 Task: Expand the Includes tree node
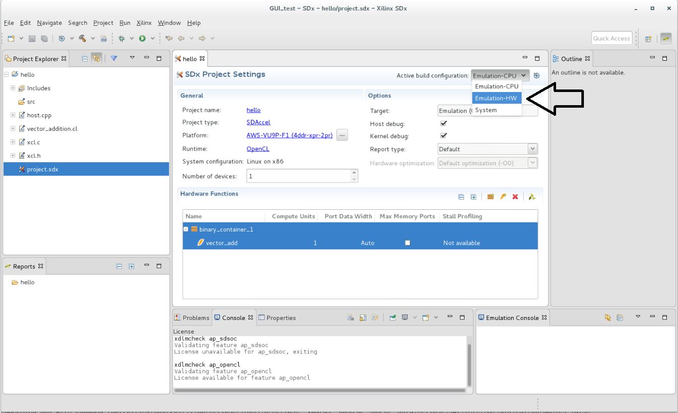pyautogui.click(x=13, y=88)
